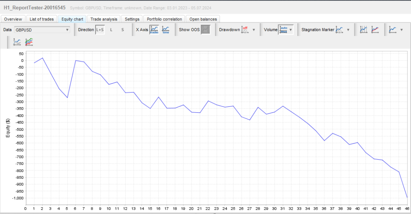Click the Stagnation Marker chart icon
The width and height of the screenshot is (411, 214).
pos(340,30)
